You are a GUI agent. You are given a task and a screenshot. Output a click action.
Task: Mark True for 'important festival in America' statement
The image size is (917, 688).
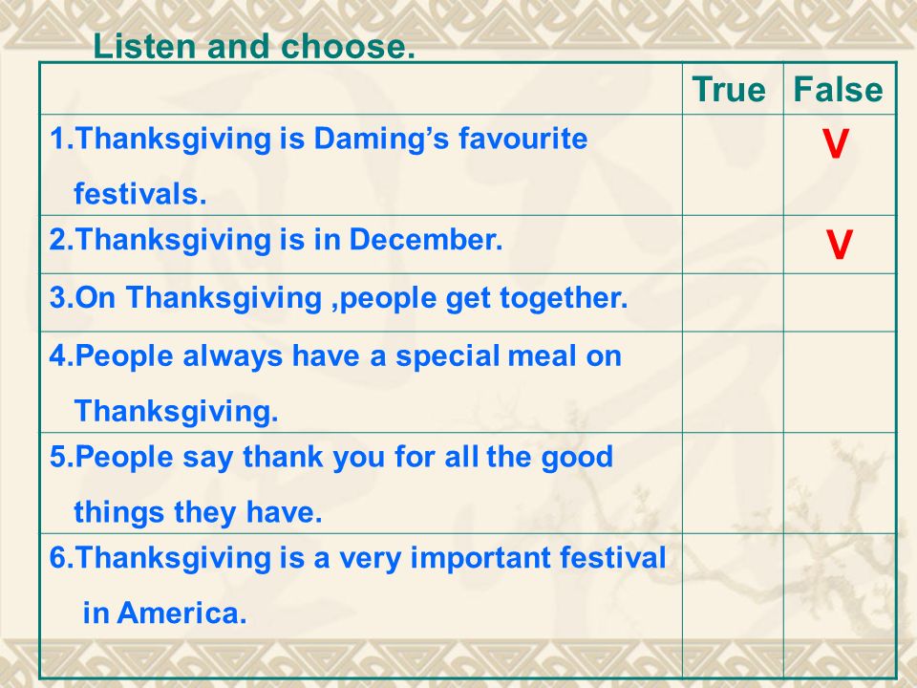(733, 606)
